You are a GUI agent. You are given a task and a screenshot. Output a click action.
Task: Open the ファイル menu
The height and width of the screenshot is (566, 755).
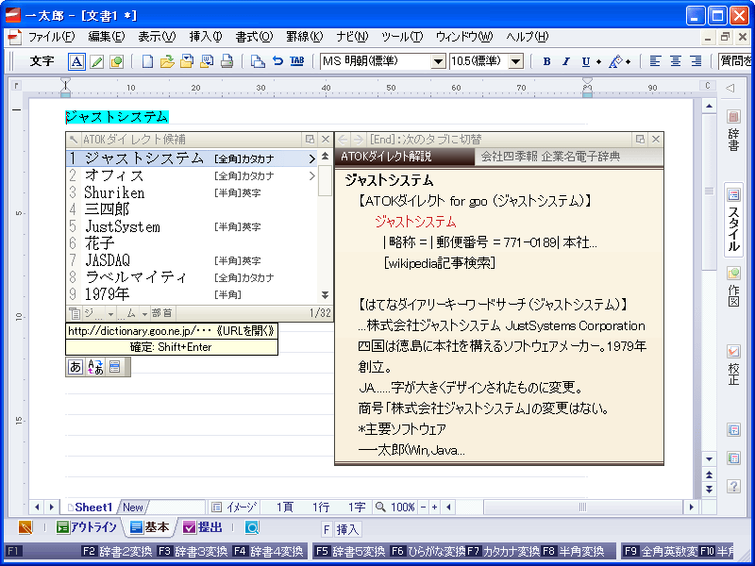(x=51, y=37)
